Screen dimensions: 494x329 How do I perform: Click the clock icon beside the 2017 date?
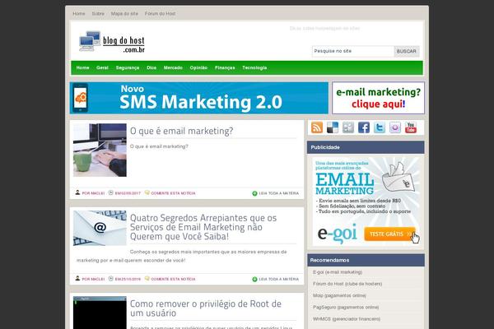(x=110, y=192)
